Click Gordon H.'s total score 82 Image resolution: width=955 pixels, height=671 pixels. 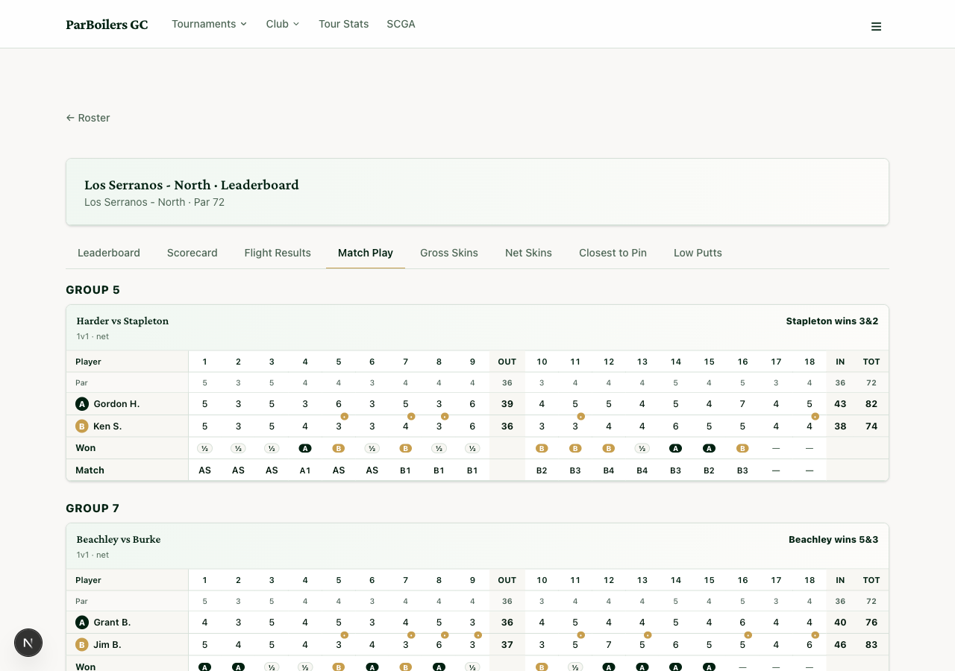[871, 404]
